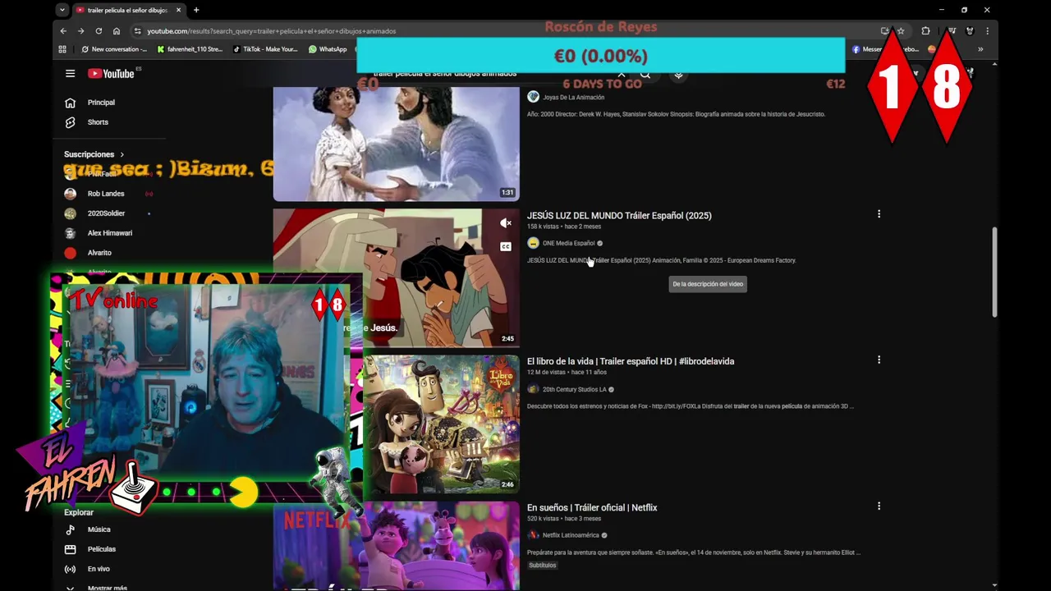This screenshot has height=591, width=1051.
Task: Click Netflix Latinoamérica channel avatar
Action: pyautogui.click(x=533, y=535)
